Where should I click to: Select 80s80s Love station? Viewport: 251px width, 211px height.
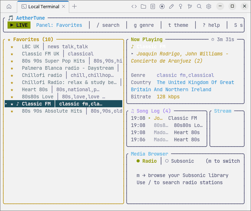pyautogui.click(x=64, y=97)
